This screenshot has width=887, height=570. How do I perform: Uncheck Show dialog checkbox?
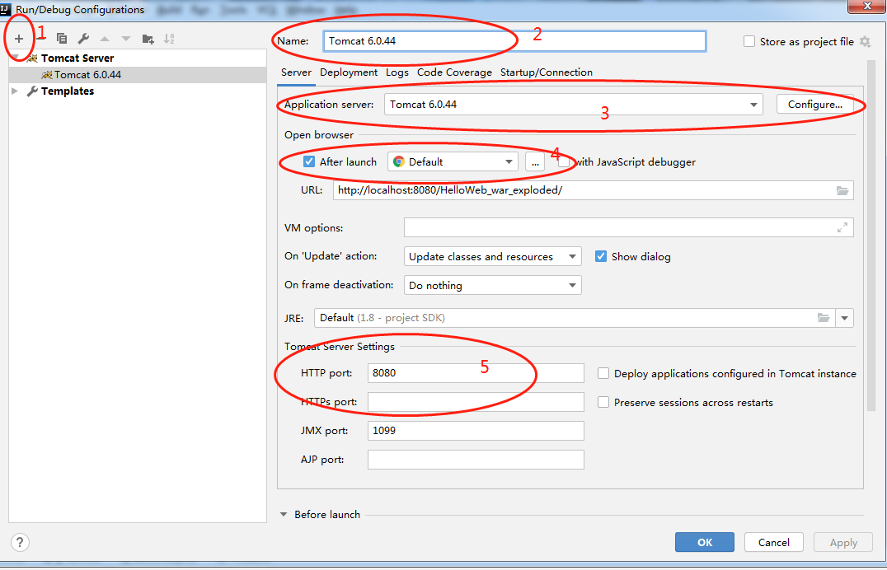pos(601,256)
